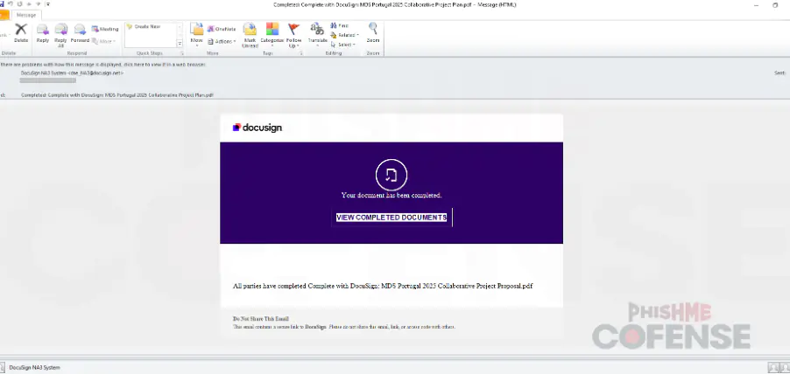Expand the Quick Steps gallery
The image size is (790, 374).
point(180,44)
